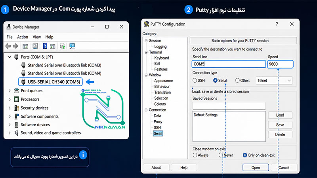This screenshot has height=178, width=317.
Task: Select USB-SERIAL CH340 (COM5) device row
Action: pos(51,82)
